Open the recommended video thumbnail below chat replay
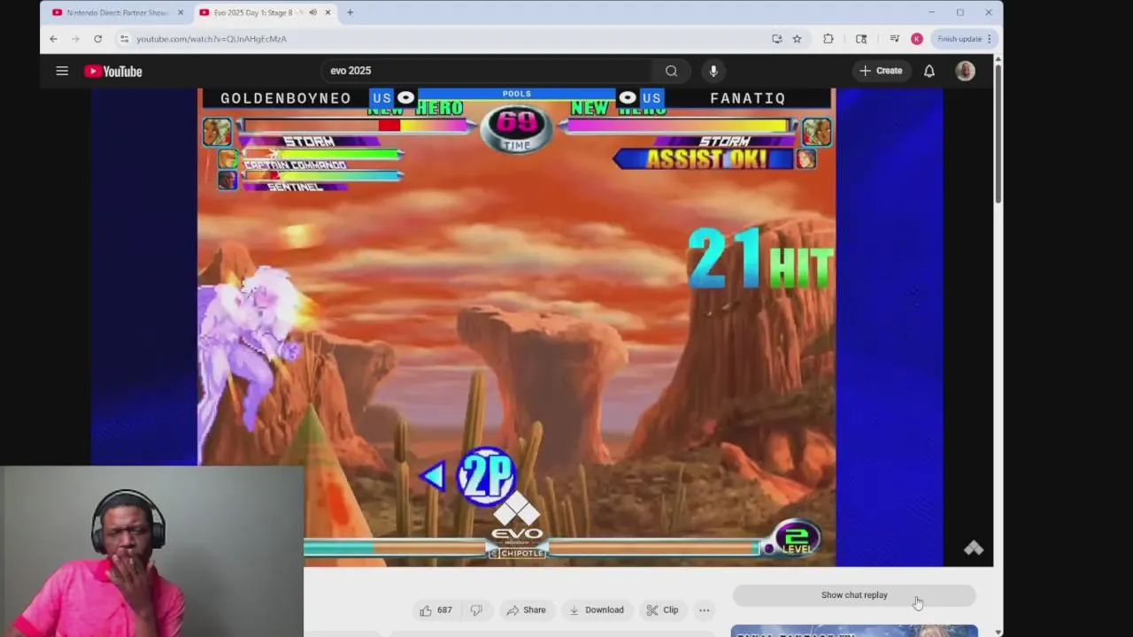The image size is (1133, 637). [854, 631]
